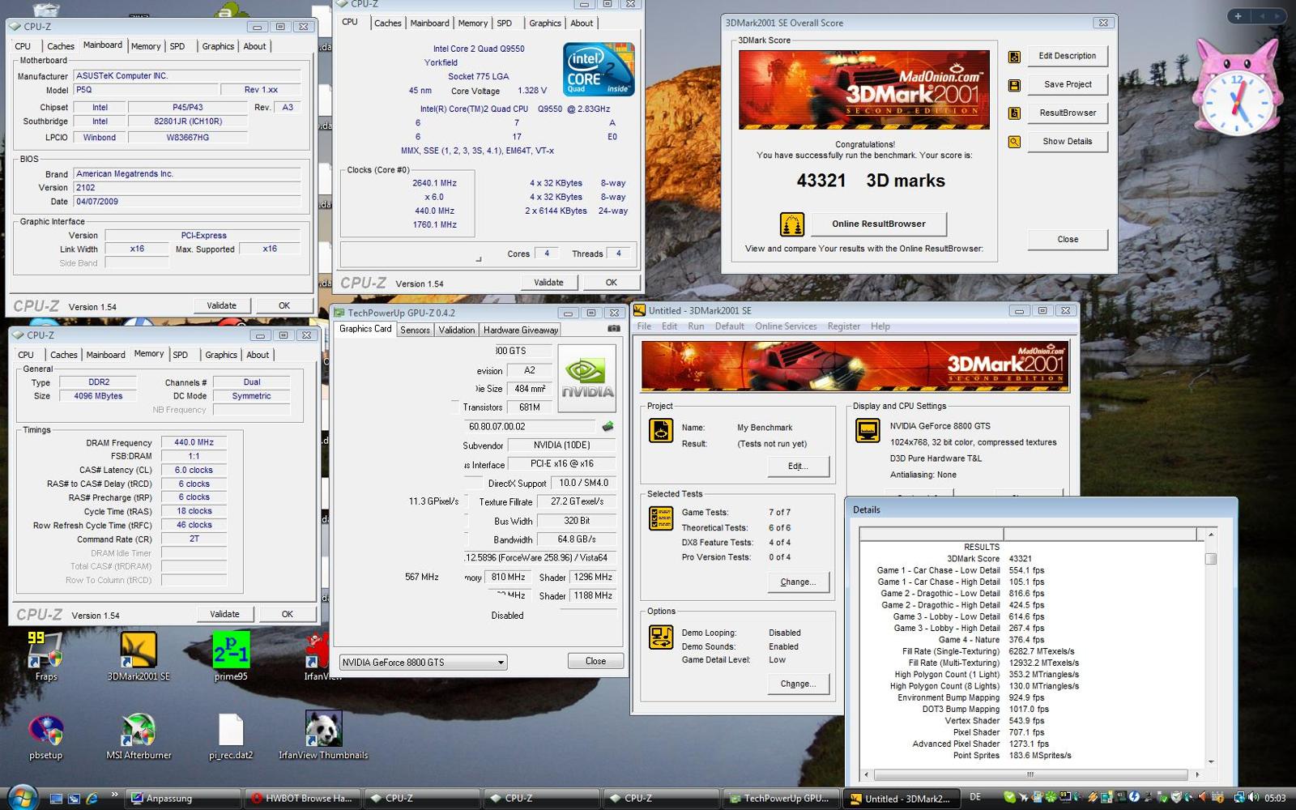Screen dimensions: 1296x810
Task: Click the Details panel scroll down arrow
Action: point(1210,761)
